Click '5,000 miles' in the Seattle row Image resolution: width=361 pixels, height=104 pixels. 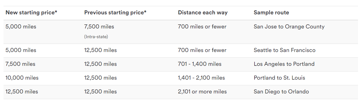pyautogui.click(x=21, y=50)
